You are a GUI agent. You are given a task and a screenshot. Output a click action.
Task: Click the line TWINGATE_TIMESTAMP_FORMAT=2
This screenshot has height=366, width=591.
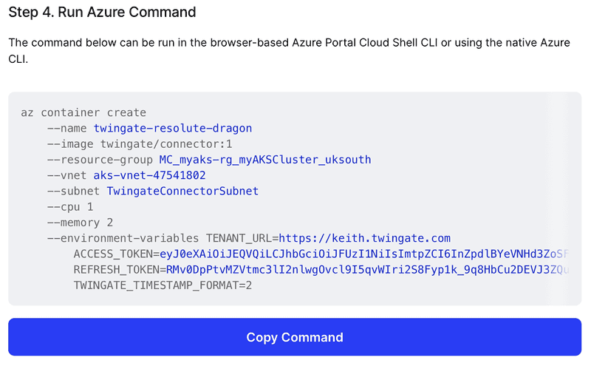click(x=163, y=285)
